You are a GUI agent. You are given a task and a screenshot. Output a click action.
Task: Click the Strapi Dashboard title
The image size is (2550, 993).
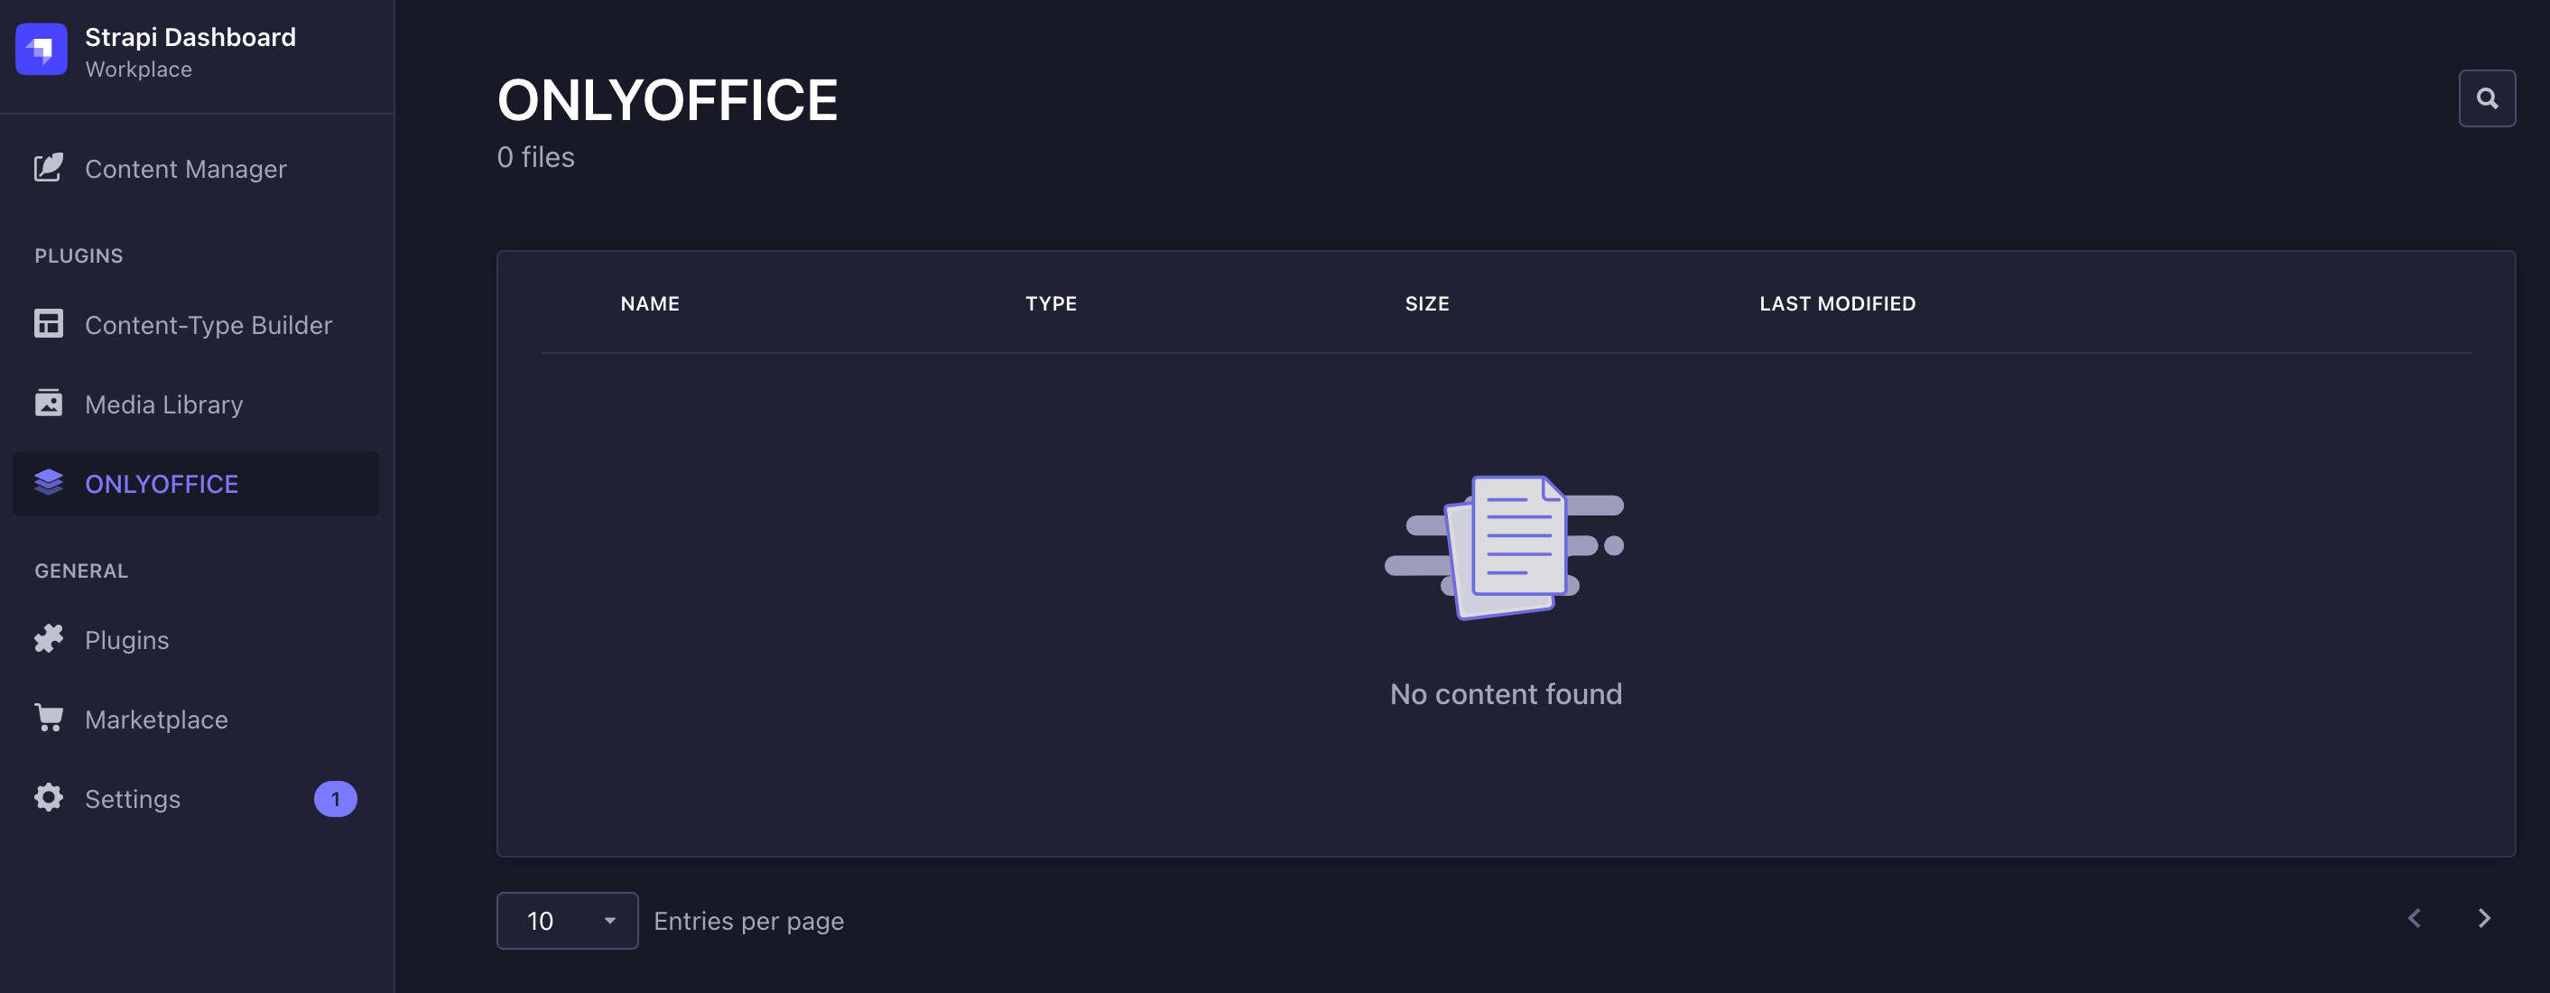click(190, 37)
